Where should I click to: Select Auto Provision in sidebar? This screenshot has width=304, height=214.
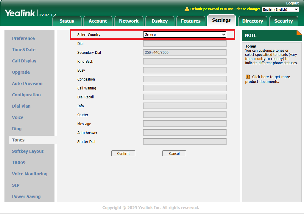click(27, 84)
